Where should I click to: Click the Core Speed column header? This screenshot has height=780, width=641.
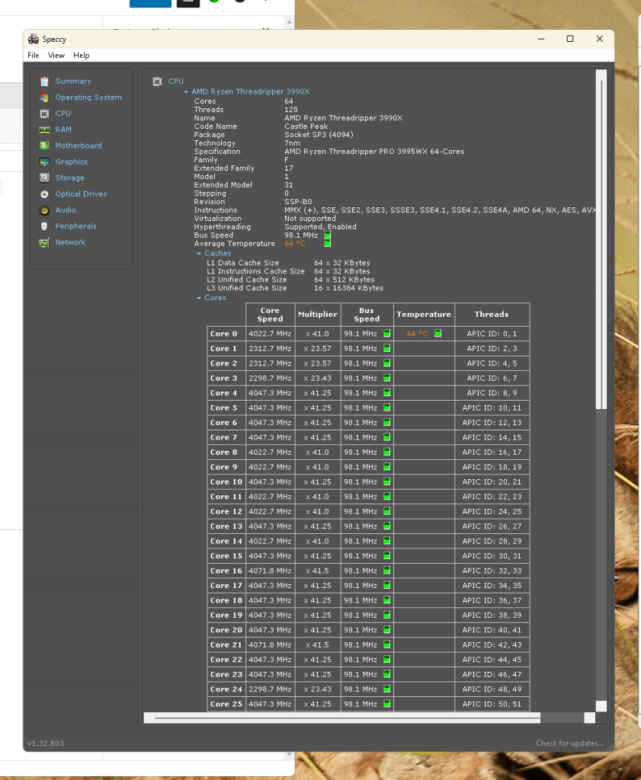[271, 315]
